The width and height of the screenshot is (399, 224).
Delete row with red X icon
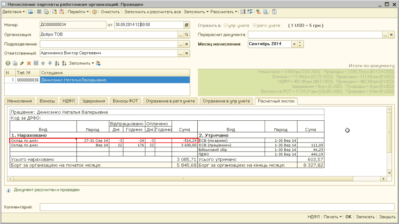coord(29,63)
